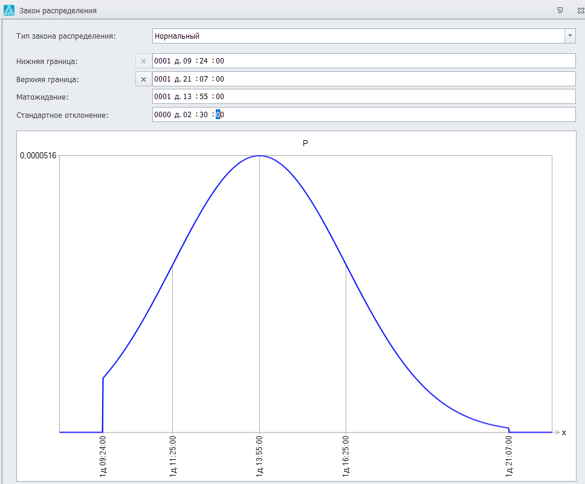Select the highlighted seconds in Стандартное отклонение
Screen dimensions: 585x484
click(x=219, y=115)
